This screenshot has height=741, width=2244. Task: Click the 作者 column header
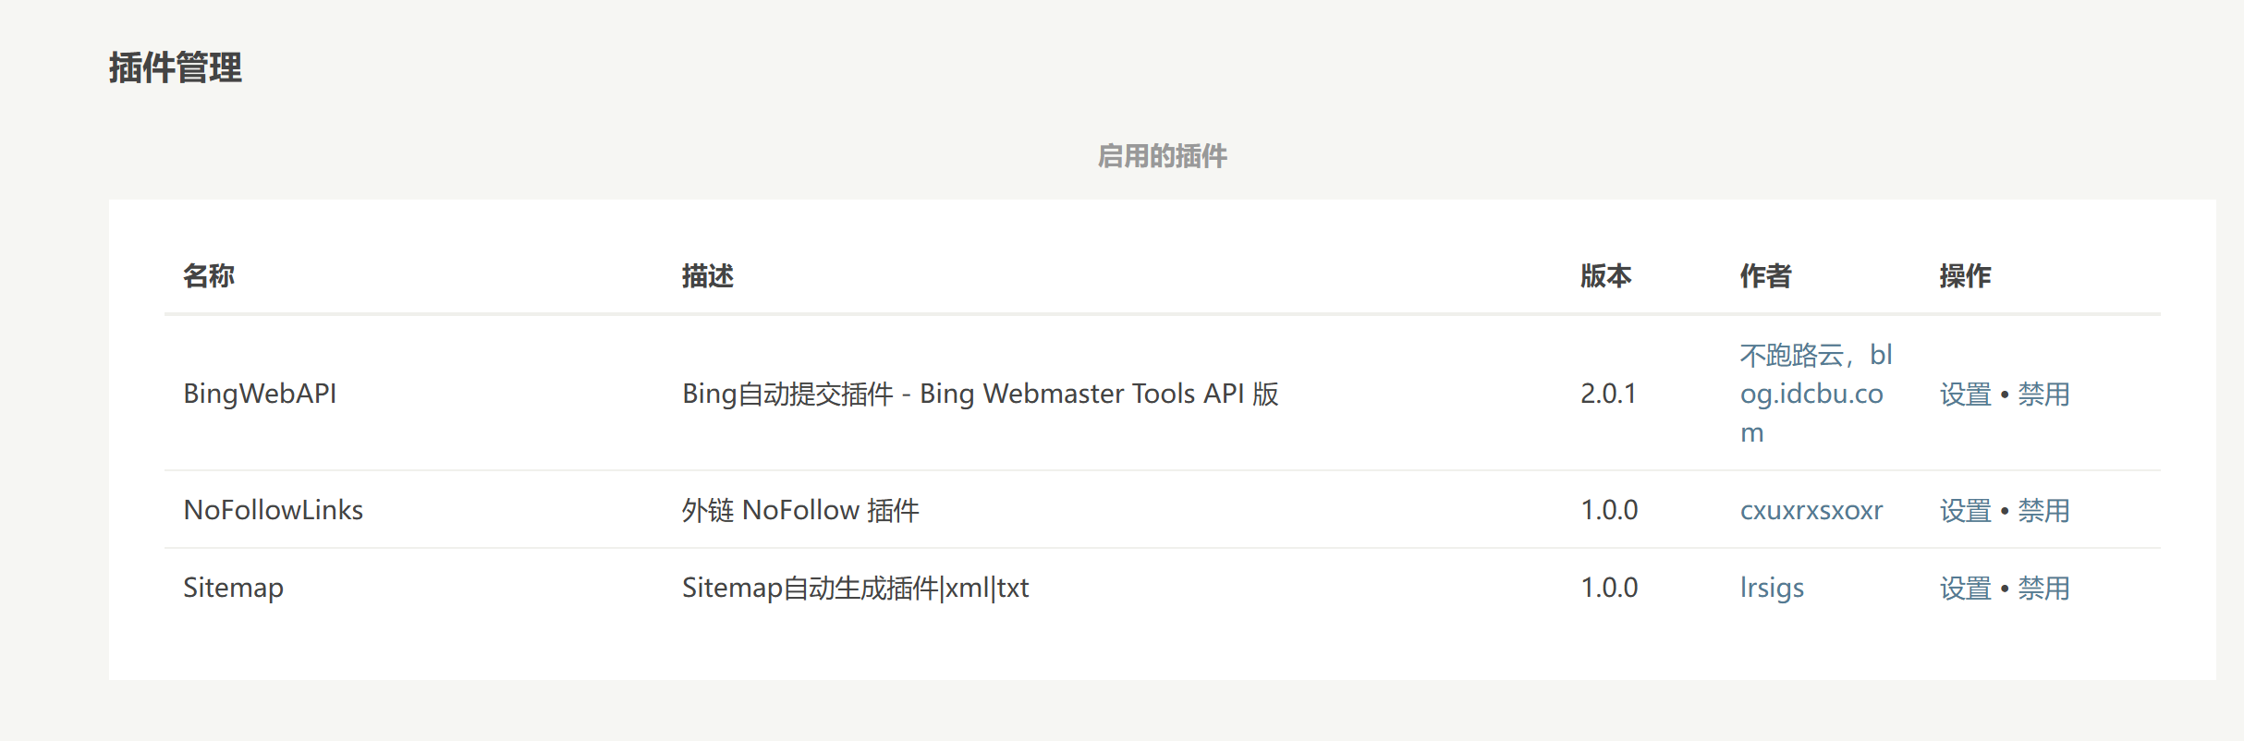coord(1766,275)
